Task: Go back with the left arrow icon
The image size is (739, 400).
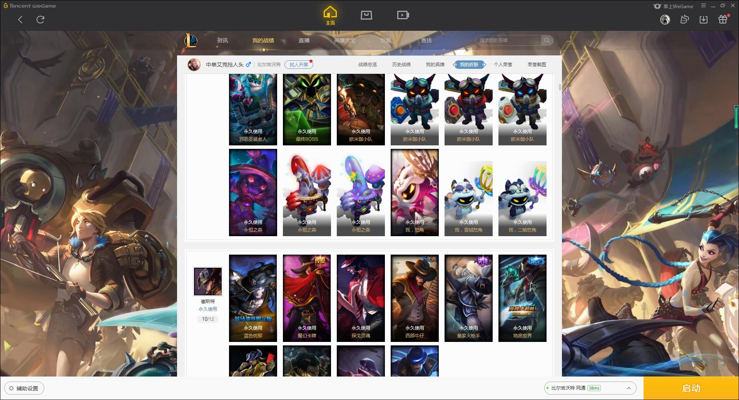Action: coord(20,20)
